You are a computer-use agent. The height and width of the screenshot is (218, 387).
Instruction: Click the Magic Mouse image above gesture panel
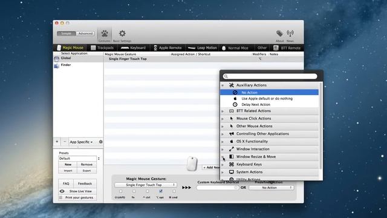(192, 163)
